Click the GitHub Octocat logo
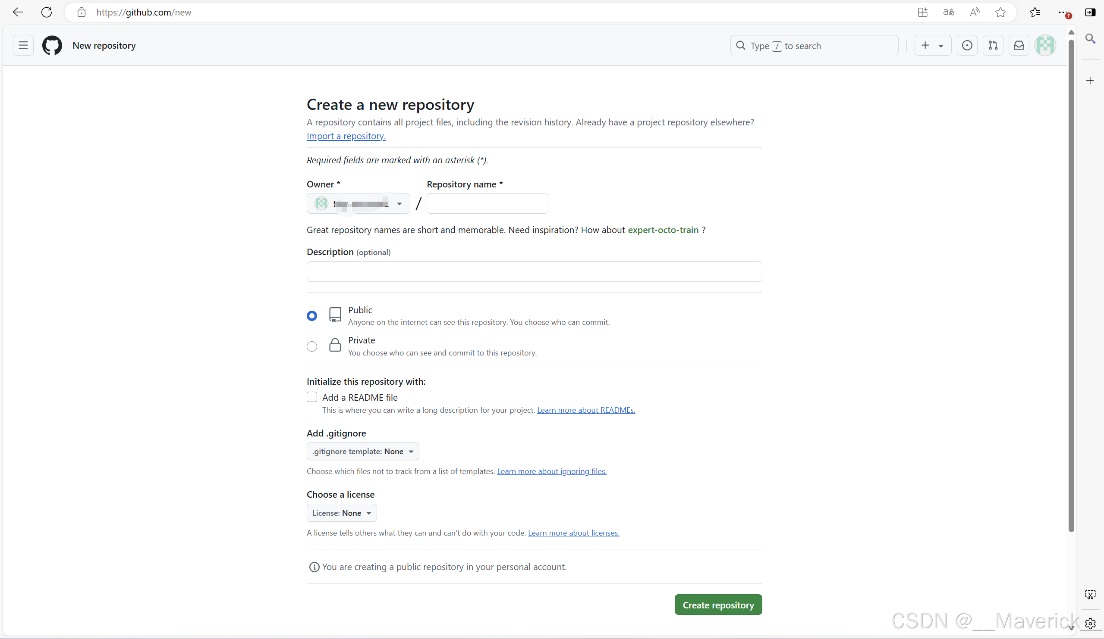Viewport: 1104px width, 639px height. pyautogui.click(x=52, y=46)
